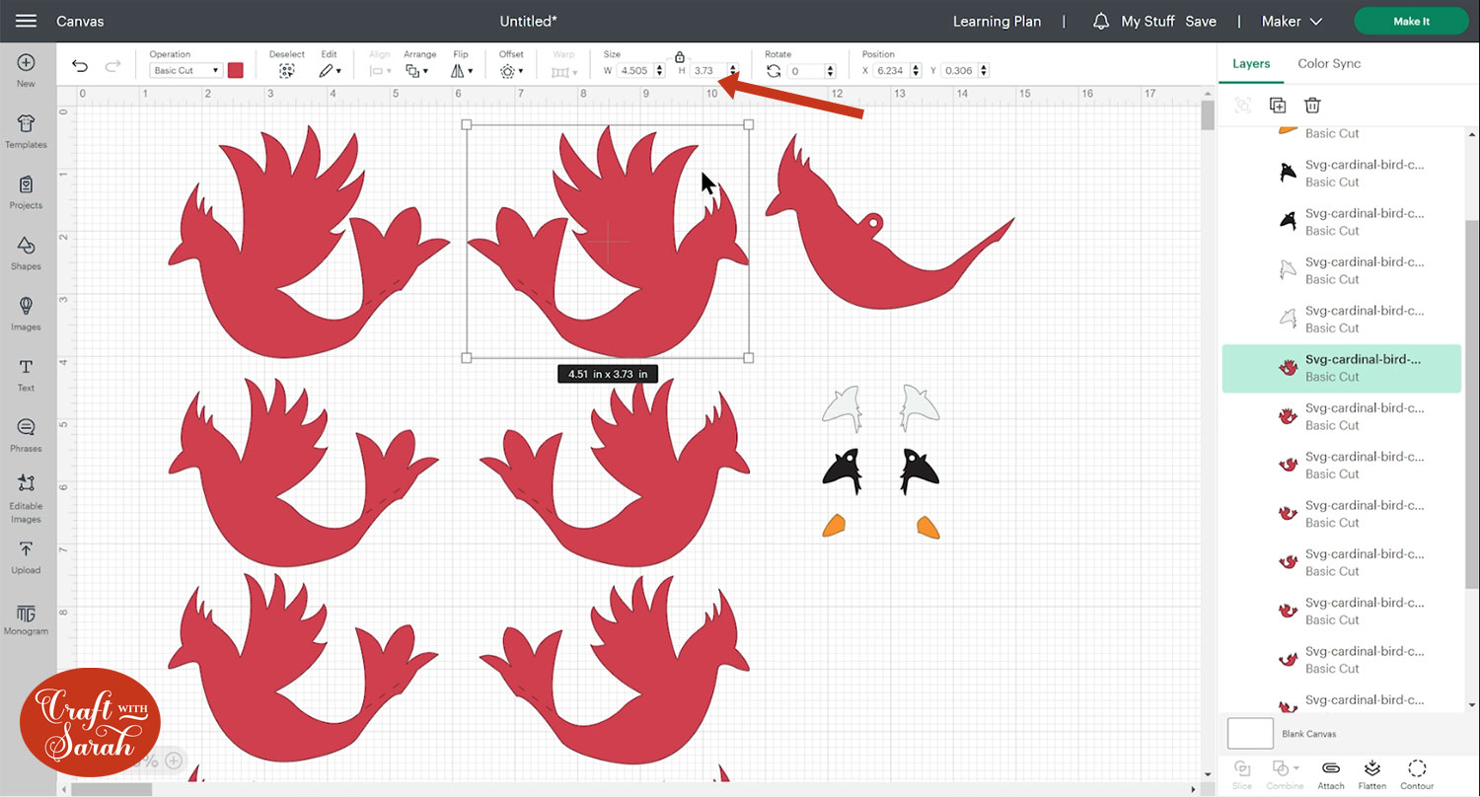
Task: Open the Combine dropdown
Action: (1285, 774)
